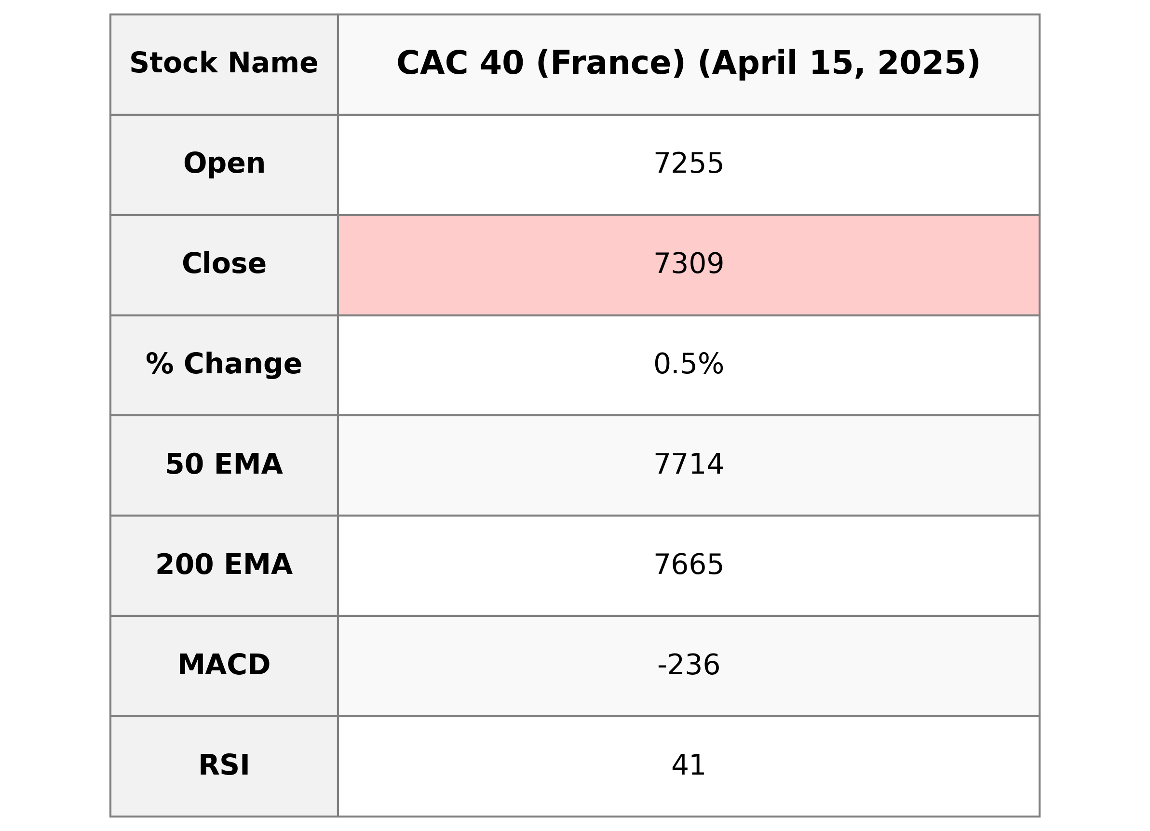Screen dimensions: 1150x831
Task: Select the MACD row label
Action: tap(224, 665)
